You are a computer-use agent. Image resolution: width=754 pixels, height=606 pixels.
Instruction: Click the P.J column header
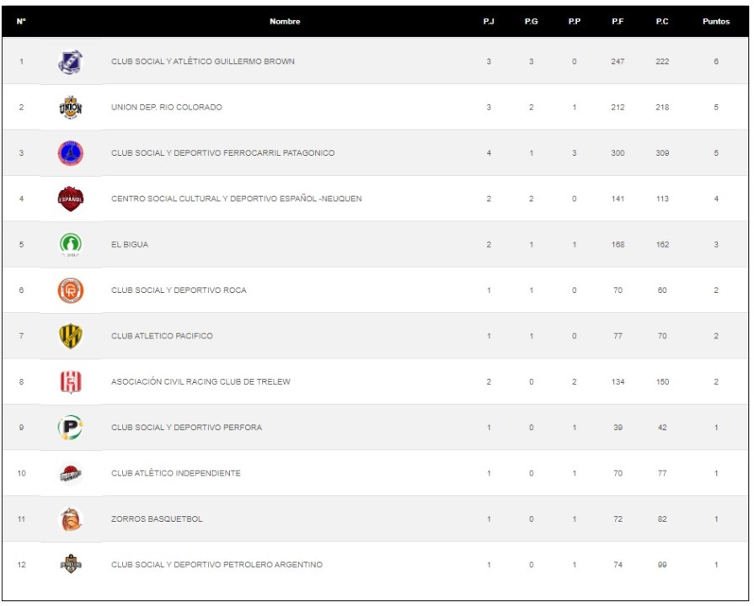pos(489,22)
